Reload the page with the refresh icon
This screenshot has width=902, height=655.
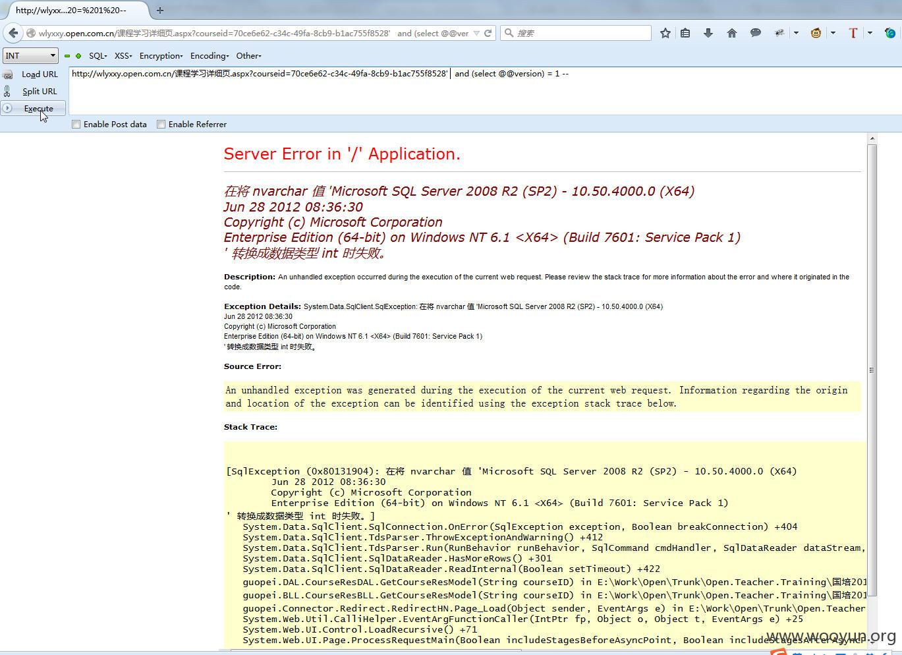(488, 33)
